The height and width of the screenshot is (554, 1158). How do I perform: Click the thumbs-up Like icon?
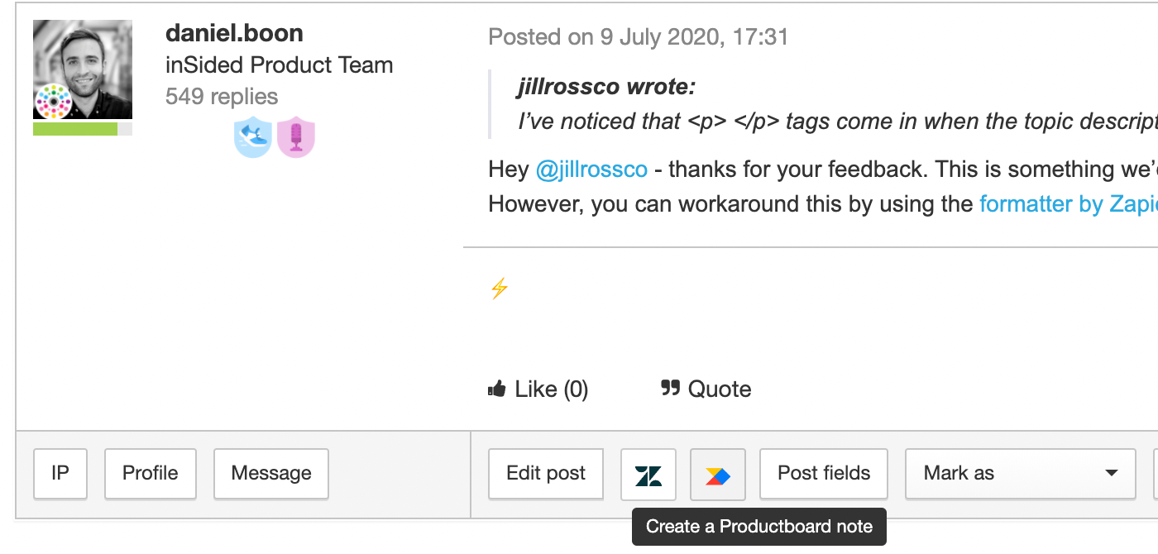(x=497, y=389)
